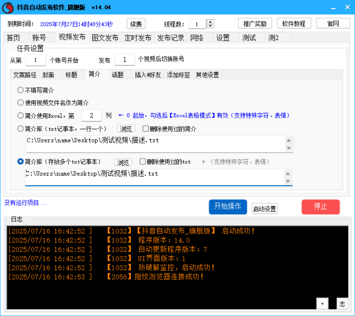Open the 插入@好友 sub-tab

click(148, 75)
